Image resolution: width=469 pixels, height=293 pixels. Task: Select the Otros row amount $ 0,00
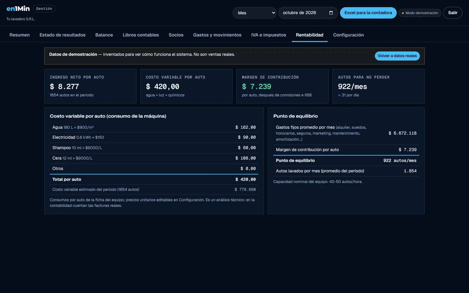click(x=248, y=169)
